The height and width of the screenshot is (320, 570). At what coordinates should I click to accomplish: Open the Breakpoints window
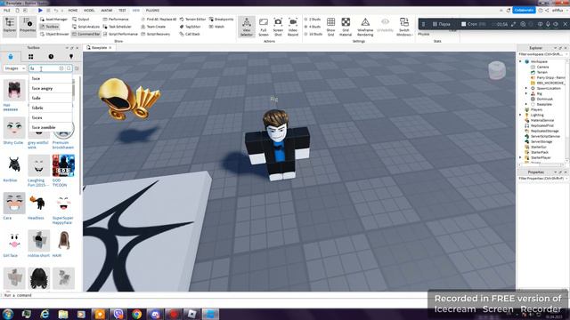(221, 19)
